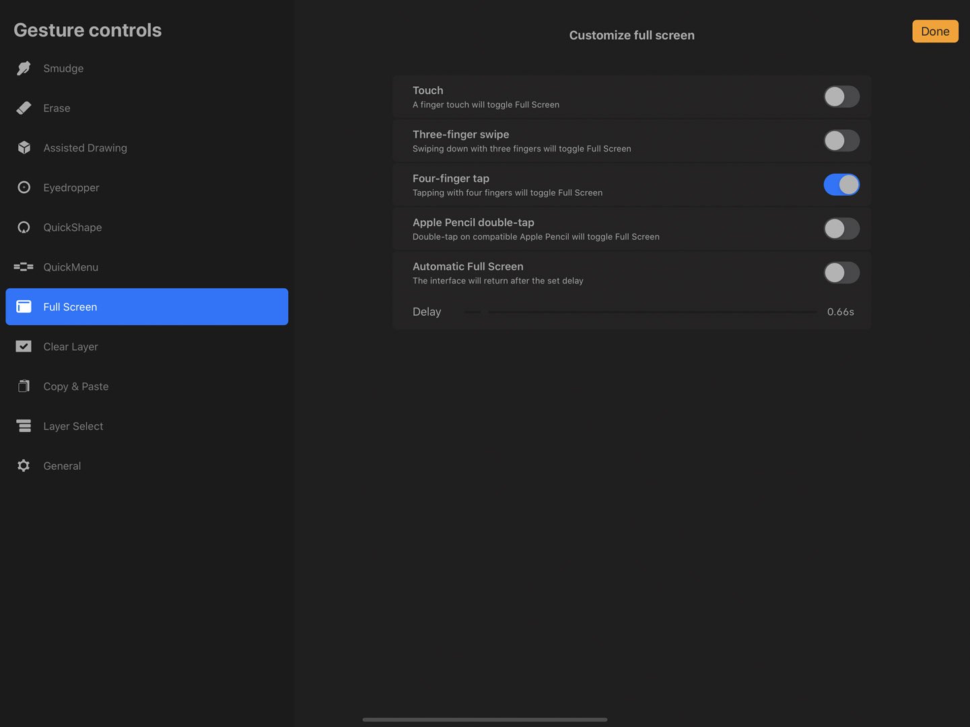Select the Eyedropper gesture icon

(24, 187)
